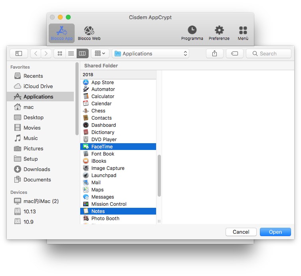The image size is (301, 276).
Task: Open the group arrangement dropdown
Action: (100, 53)
